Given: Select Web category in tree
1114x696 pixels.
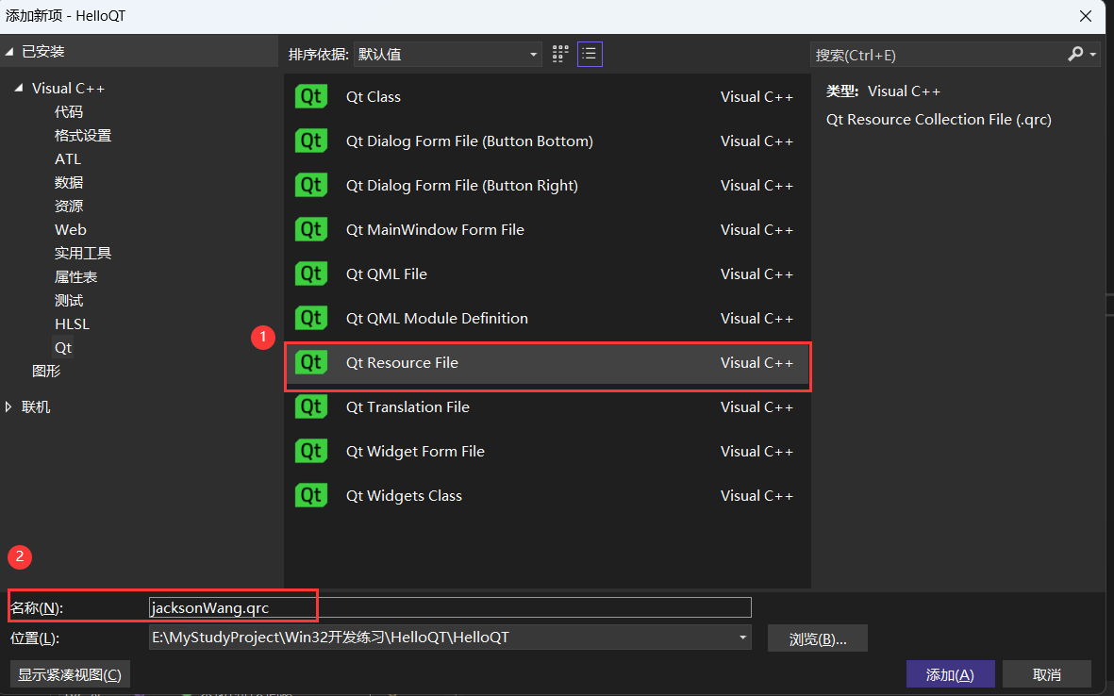Looking at the screenshot, I should click(x=71, y=229).
